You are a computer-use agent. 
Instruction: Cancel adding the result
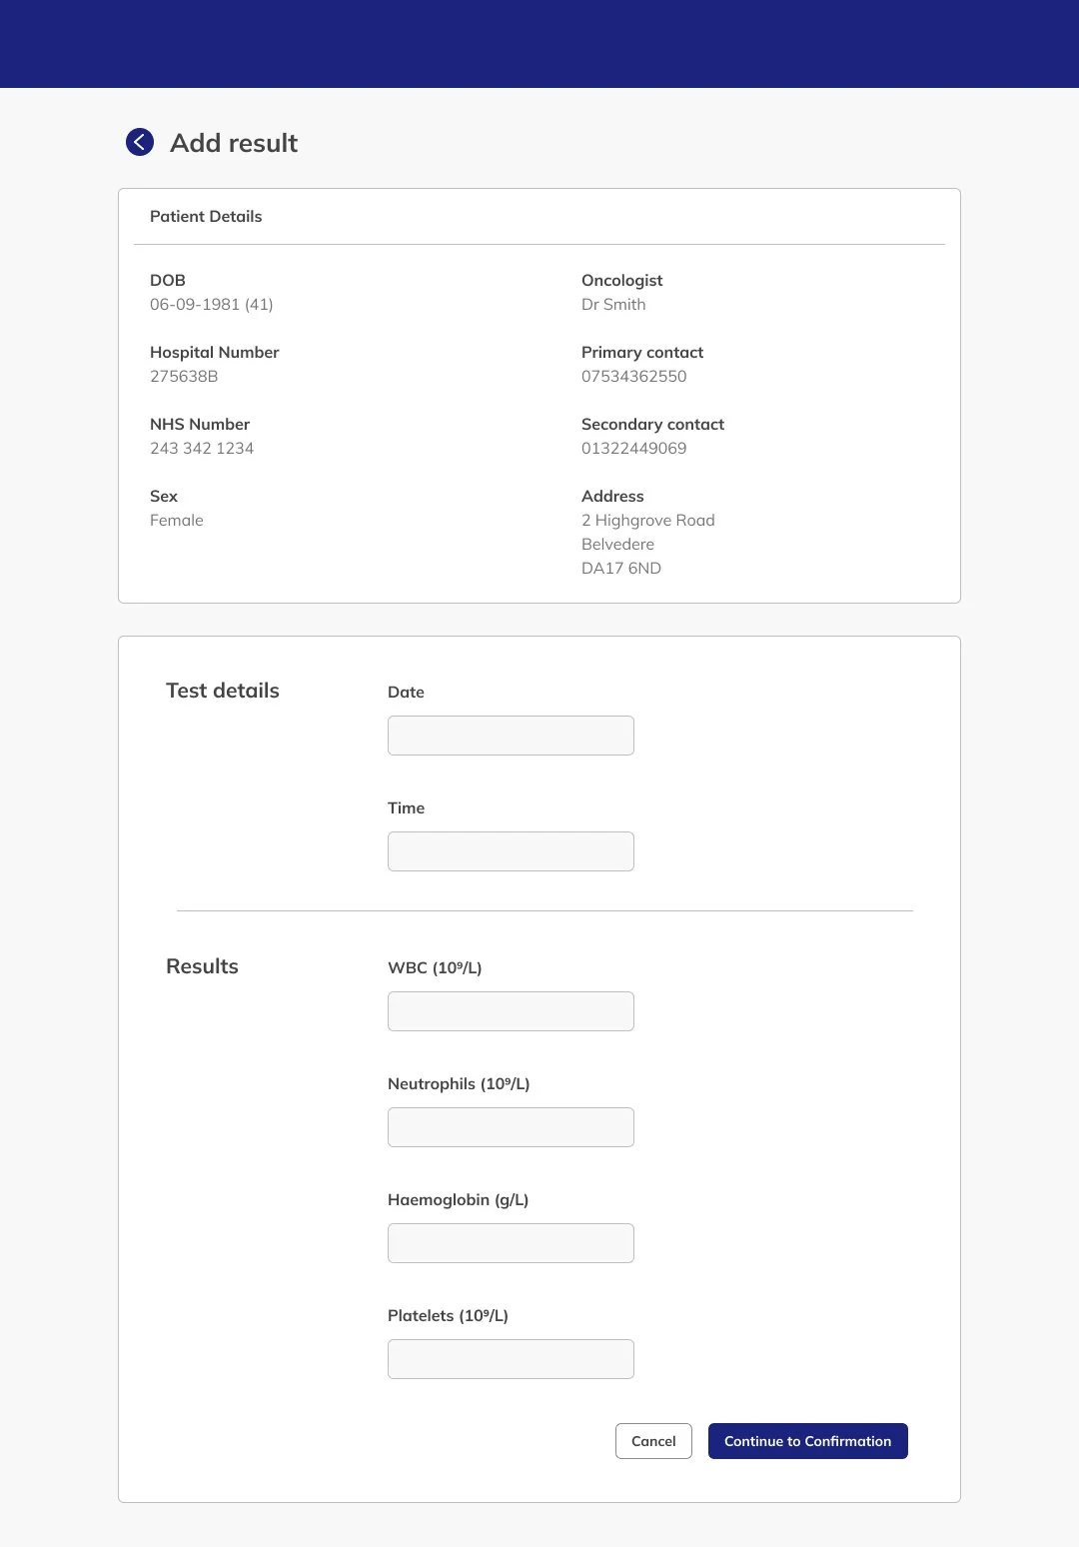[653, 1441]
